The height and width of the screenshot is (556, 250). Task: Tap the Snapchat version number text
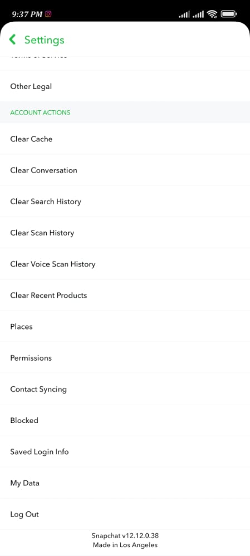point(125,535)
